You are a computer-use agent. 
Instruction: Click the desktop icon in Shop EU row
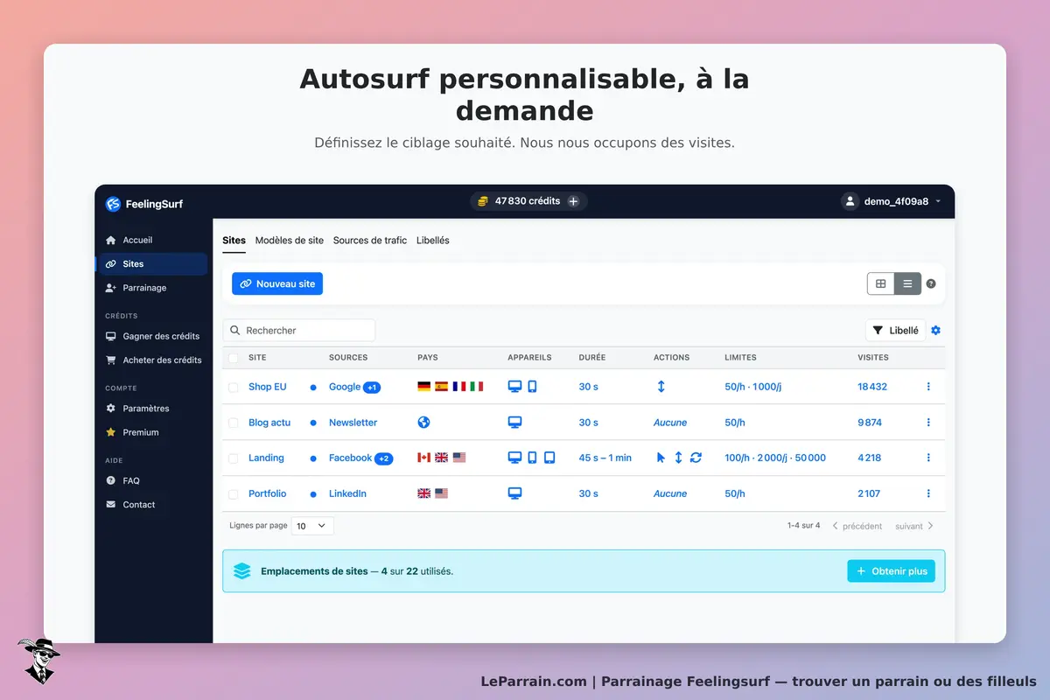[x=515, y=387]
